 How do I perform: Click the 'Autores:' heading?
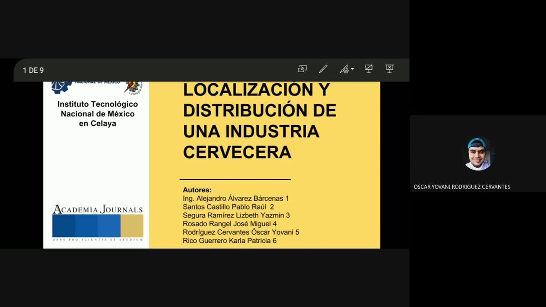197,190
